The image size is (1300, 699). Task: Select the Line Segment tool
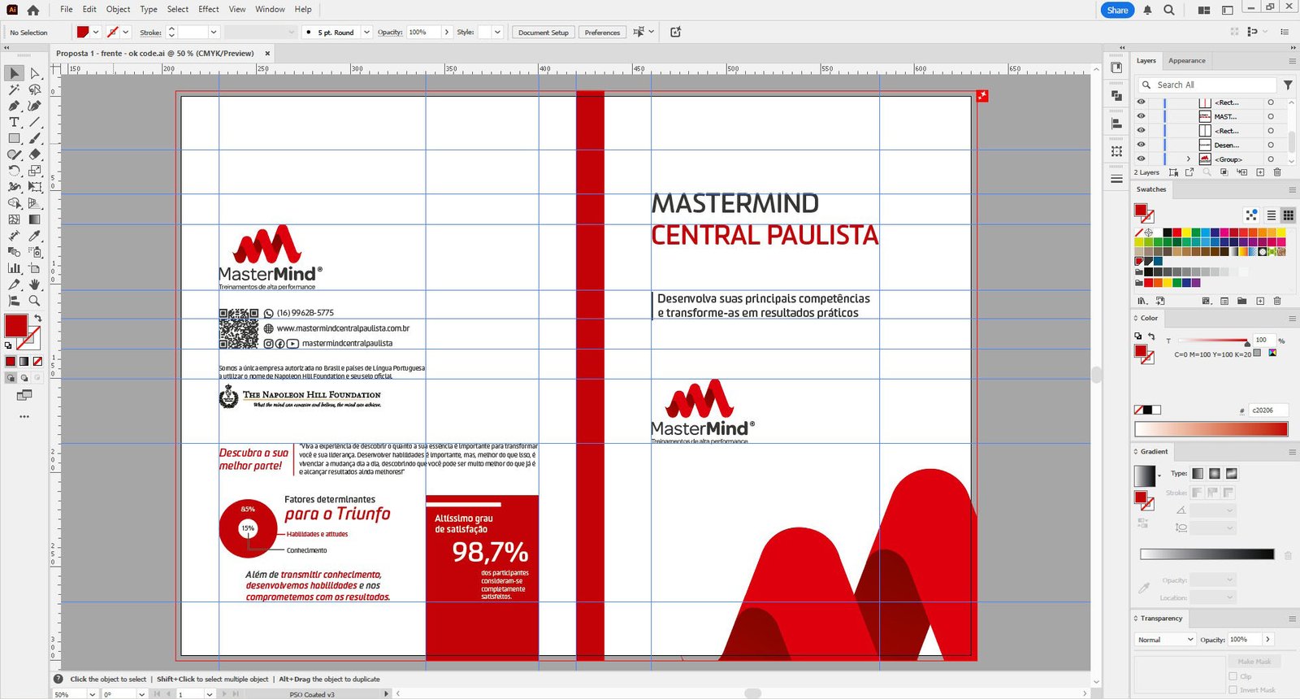[x=35, y=122]
